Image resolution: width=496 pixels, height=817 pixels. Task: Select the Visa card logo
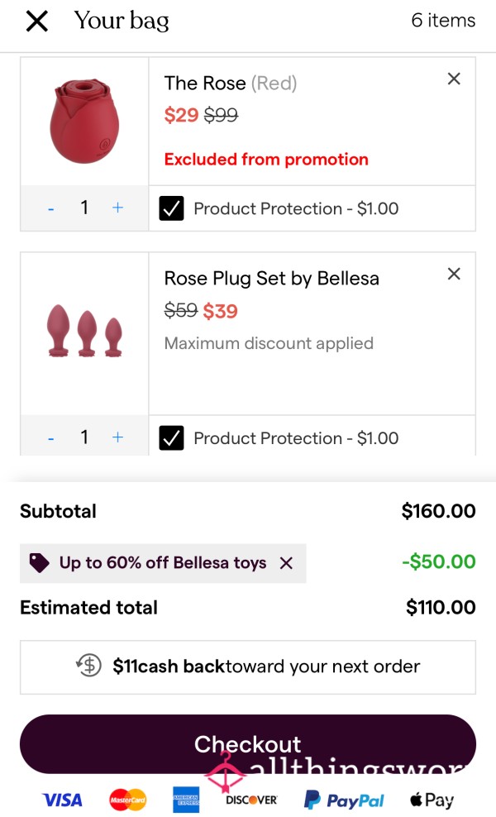click(x=62, y=800)
